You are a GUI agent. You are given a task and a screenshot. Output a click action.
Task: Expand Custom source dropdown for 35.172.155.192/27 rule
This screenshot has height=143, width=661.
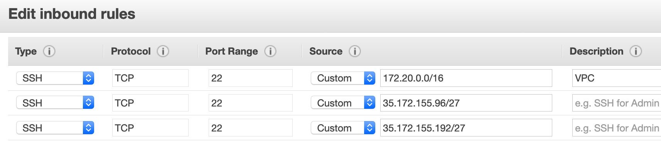point(343,128)
